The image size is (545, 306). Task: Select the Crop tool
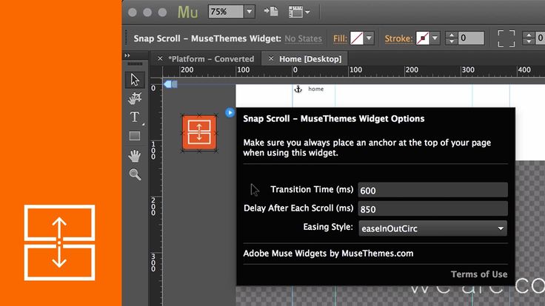pyautogui.click(x=135, y=98)
